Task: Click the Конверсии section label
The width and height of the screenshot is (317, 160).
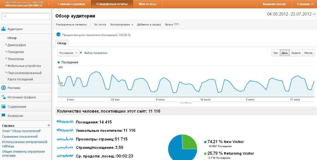Action: tap(15, 116)
